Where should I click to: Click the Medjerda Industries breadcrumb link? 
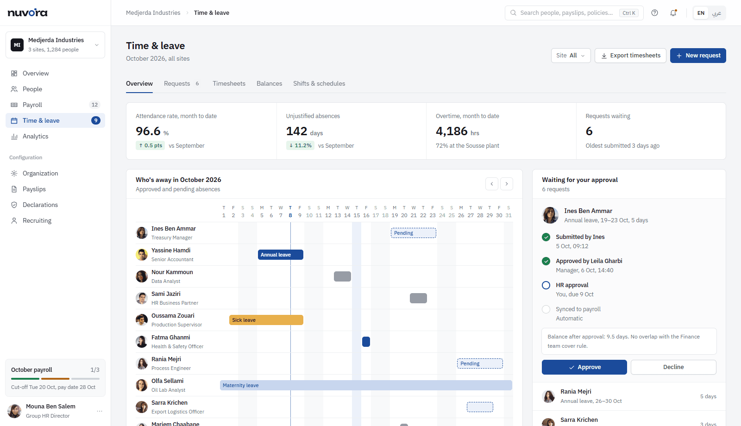tap(153, 13)
